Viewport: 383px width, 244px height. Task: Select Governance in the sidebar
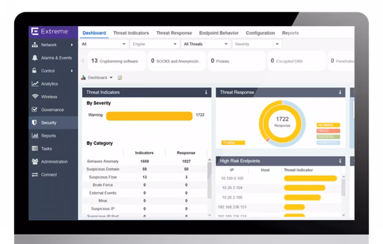tap(53, 110)
